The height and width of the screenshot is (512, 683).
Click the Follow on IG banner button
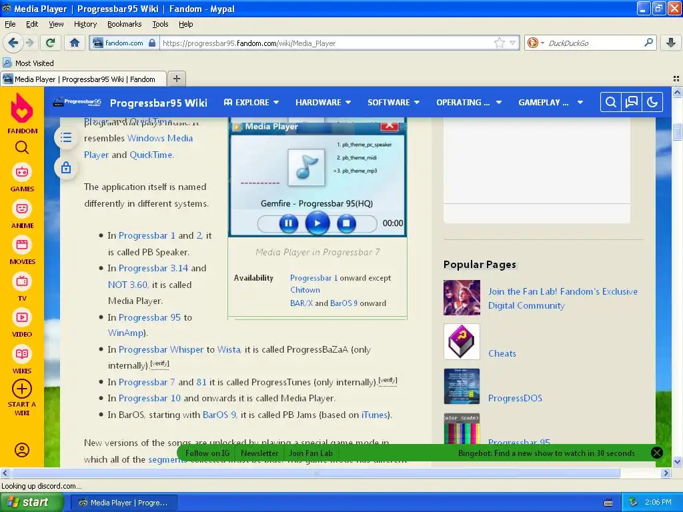coord(207,453)
